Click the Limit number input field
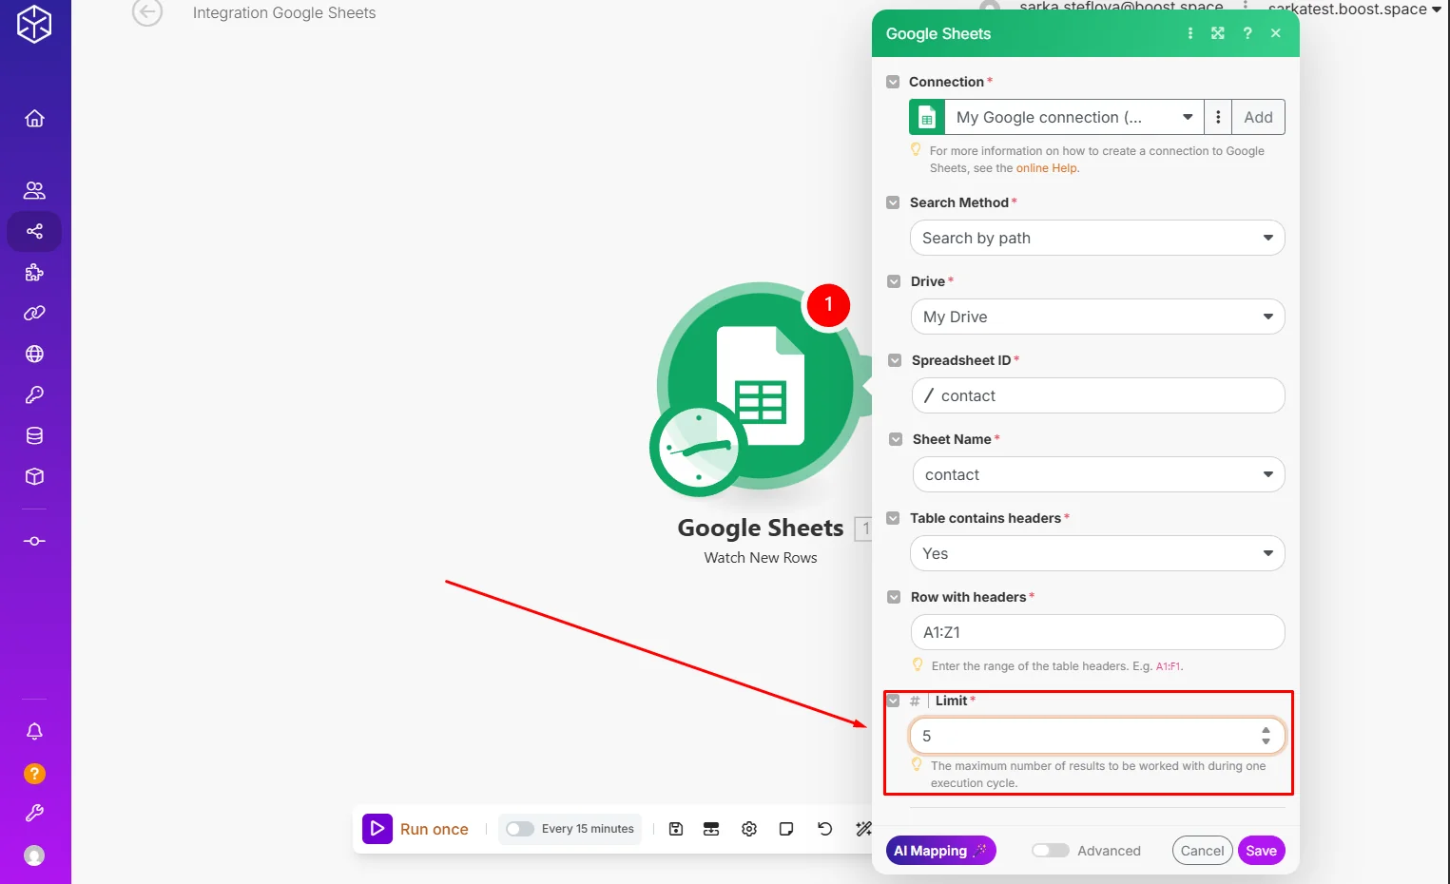This screenshot has width=1450, height=884. pos(1097,736)
